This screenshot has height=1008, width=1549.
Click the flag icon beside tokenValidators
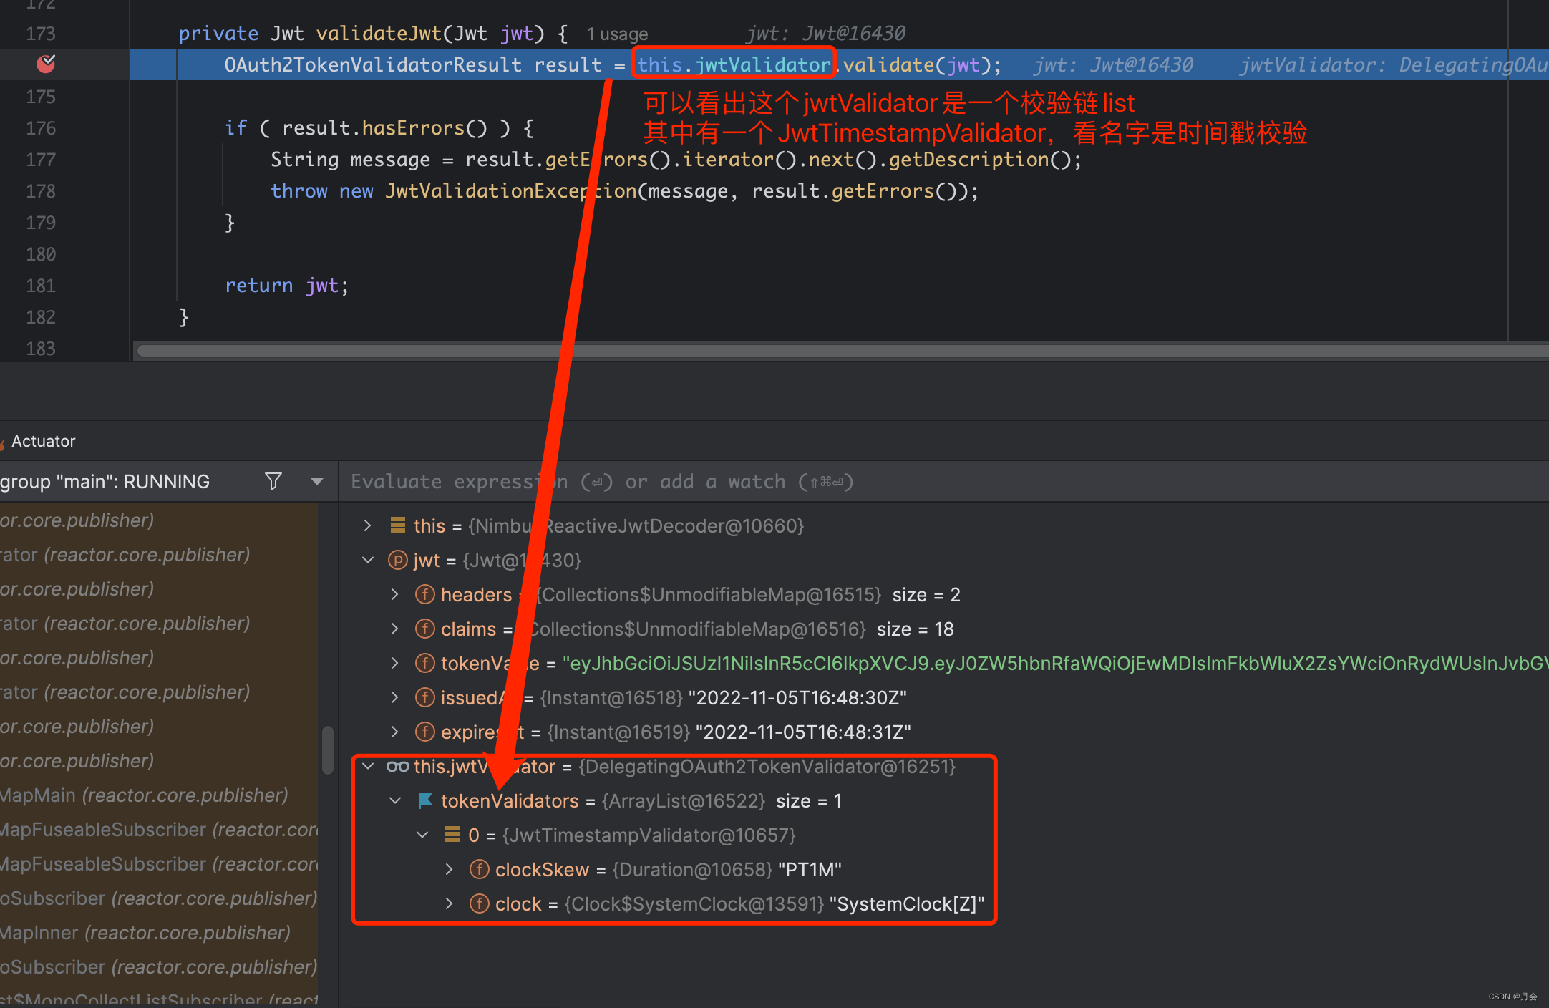pos(425,801)
